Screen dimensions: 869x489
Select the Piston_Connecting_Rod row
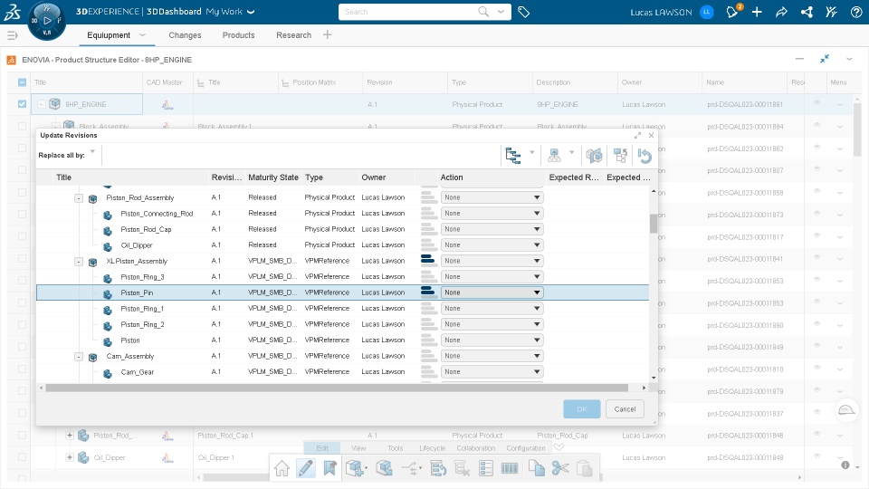[x=342, y=214]
